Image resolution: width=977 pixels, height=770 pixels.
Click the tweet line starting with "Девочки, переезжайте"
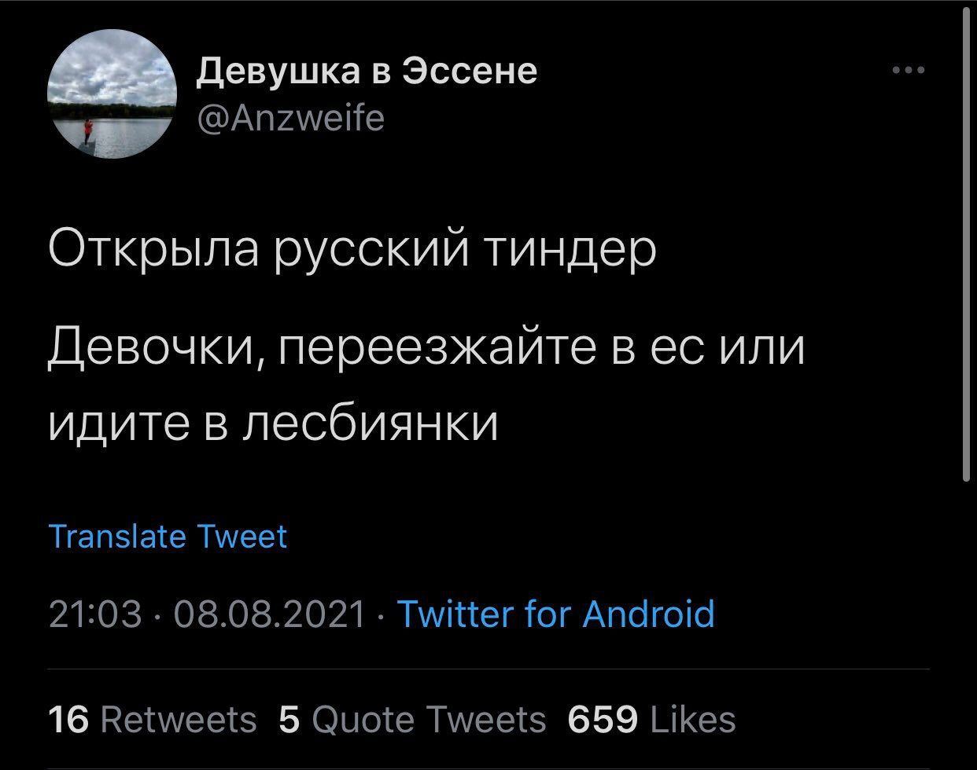(x=427, y=347)
